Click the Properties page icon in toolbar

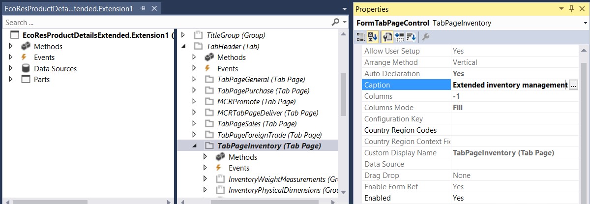[x=387, y=37]
